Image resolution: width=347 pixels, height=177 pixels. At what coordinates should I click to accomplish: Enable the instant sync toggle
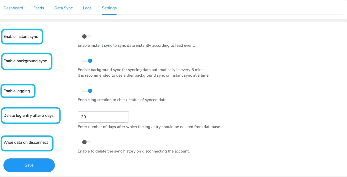coord(86,36)
